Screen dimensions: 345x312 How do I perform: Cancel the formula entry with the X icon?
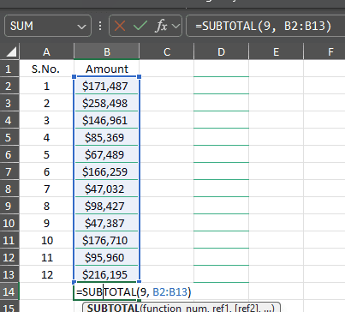(120, 26)
